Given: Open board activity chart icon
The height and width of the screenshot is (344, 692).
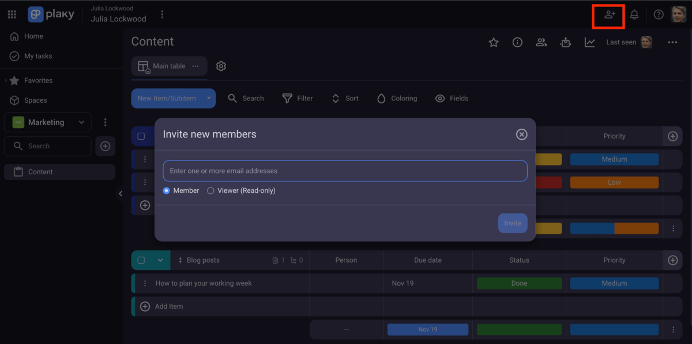Looking at the screenshot, I should (x=589, y=42).
